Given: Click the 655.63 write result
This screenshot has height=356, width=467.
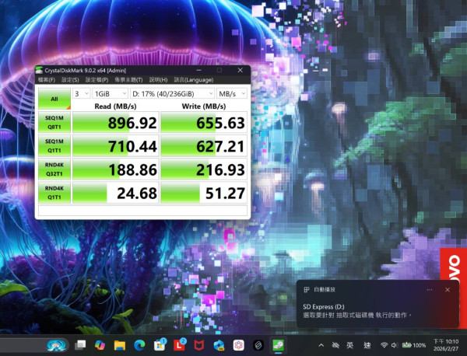Looking at the screenshot, I should [x=204, y=123].
